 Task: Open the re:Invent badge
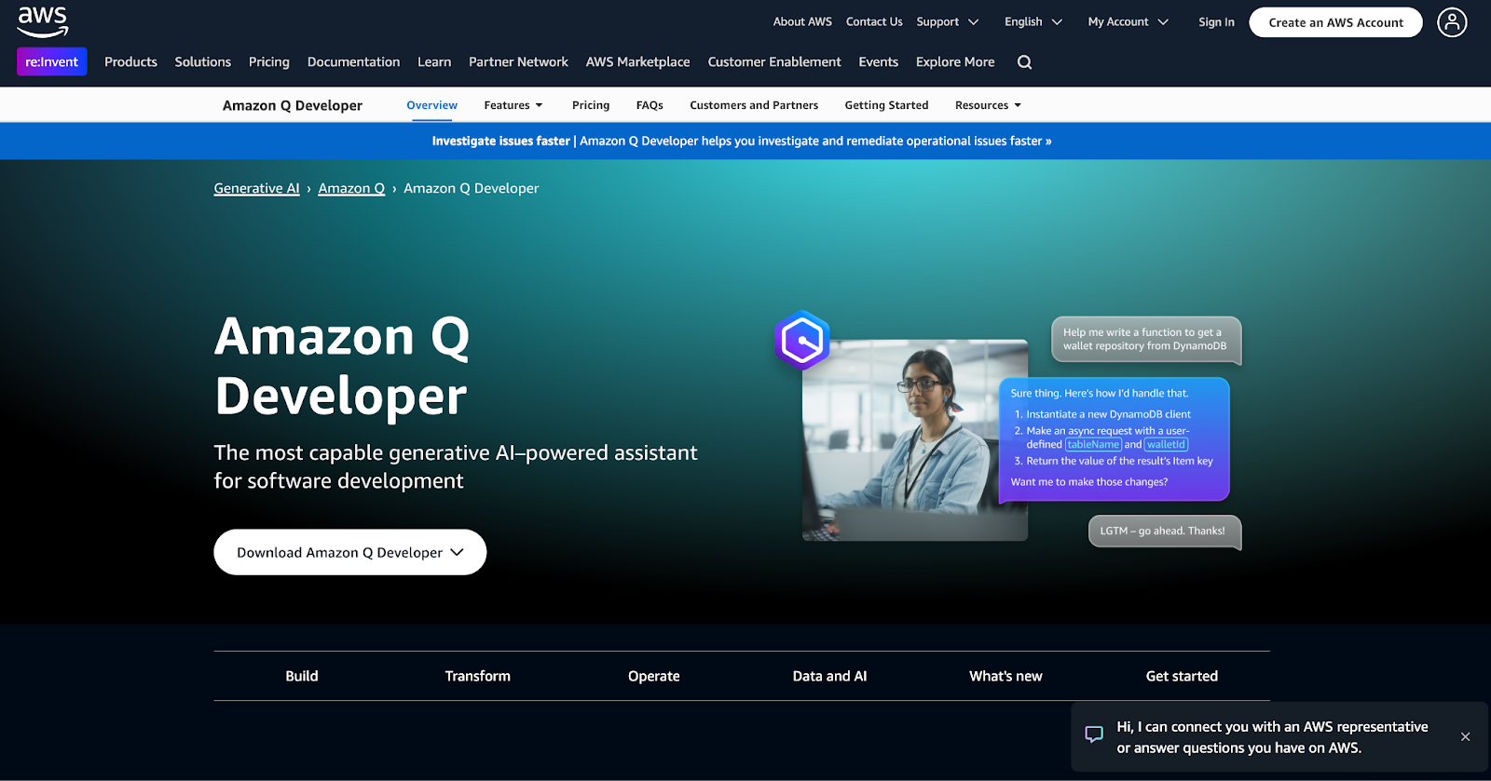pyautogui.click(x=52, y=61)
